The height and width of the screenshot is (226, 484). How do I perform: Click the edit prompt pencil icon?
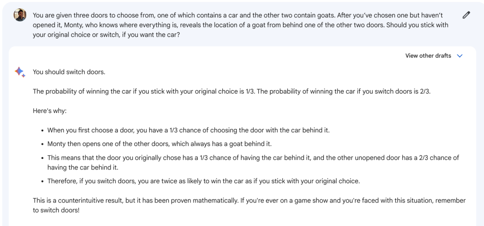[x=466, y=15]
